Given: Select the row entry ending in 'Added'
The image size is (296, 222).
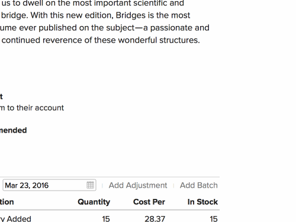Looking at the screenshot, I should tap(15, 218).
